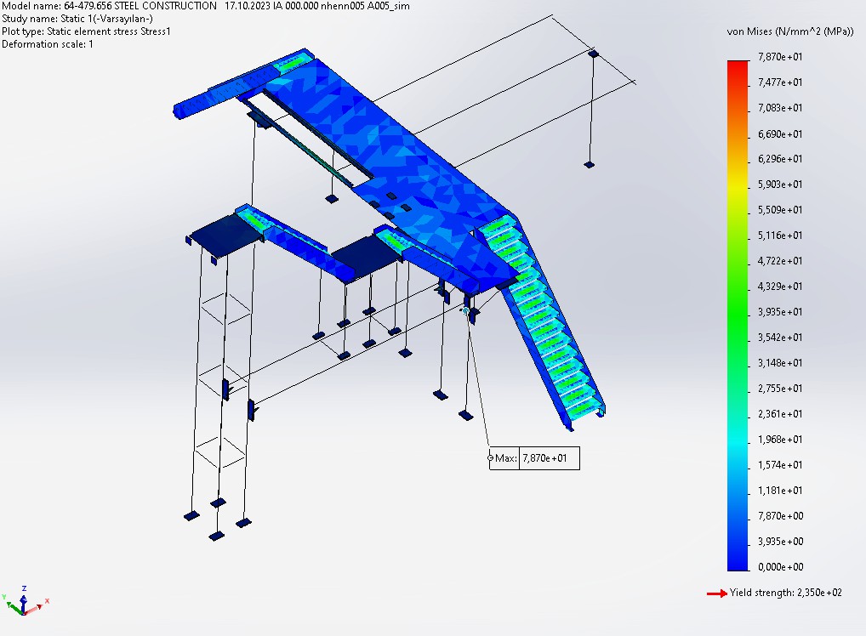The image size is (866, 636).
Task: Click the dark blue bottom of the color legend
Action: pyautogui.click(x=738, y=557)
